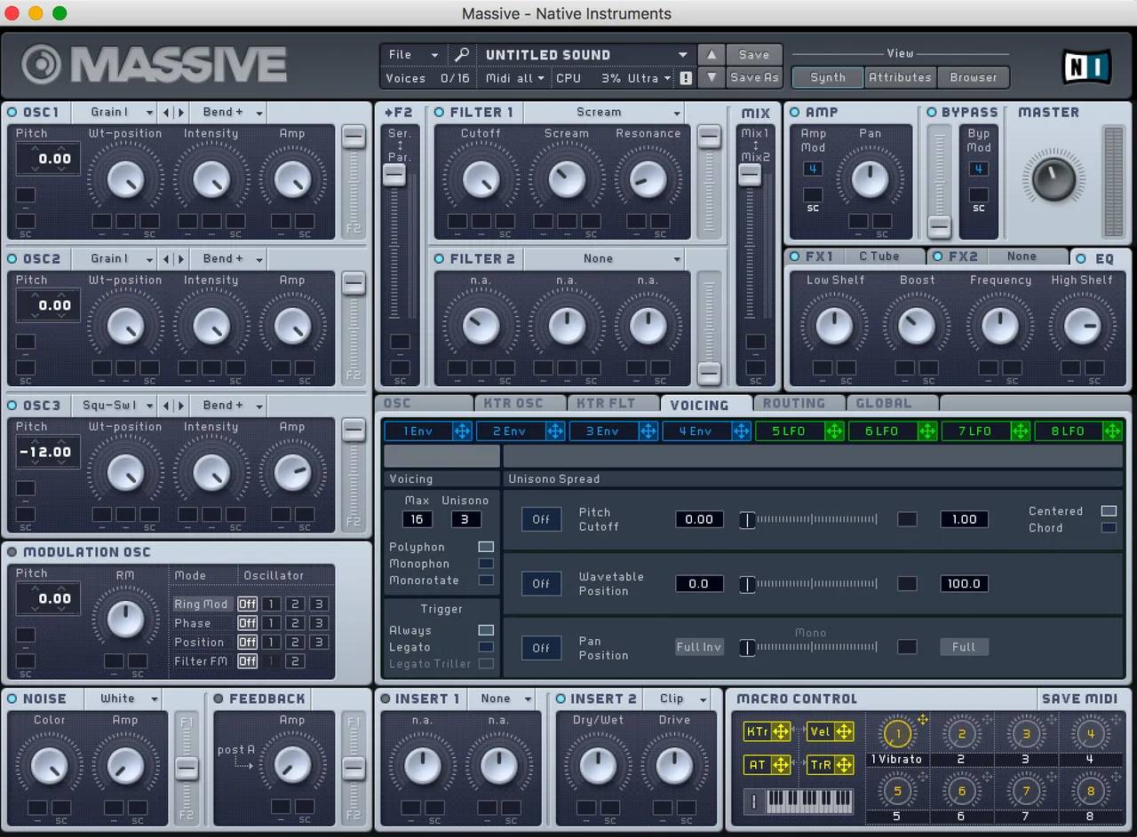1137x837 pixels.
Task: Grab the 6 LFO green crosshair handle
Action: pos(926,431)
